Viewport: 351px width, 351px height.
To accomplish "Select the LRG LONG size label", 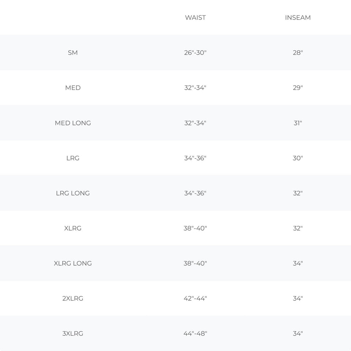I will pos(73,193).
